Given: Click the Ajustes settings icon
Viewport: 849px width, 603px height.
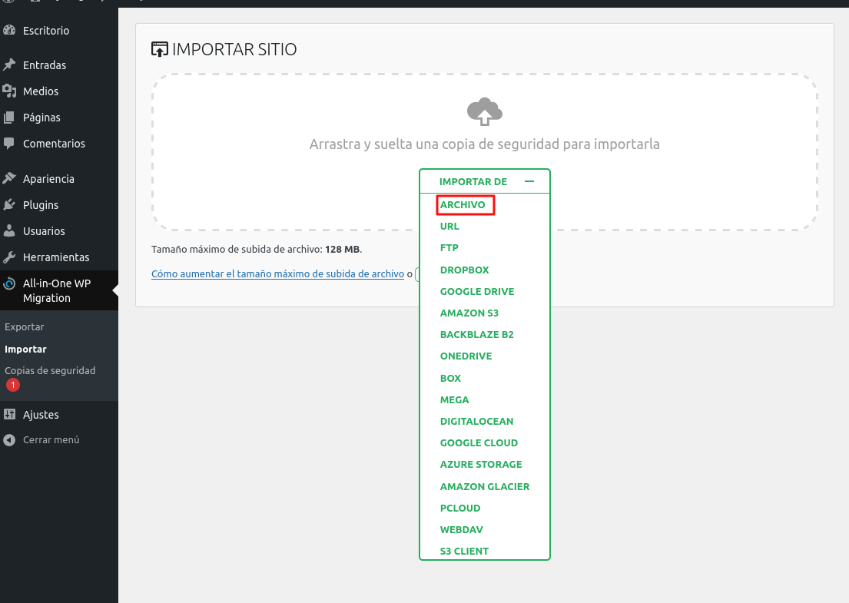Looking at the screenshot, I should pyautogui.click(x=9, y=414).
